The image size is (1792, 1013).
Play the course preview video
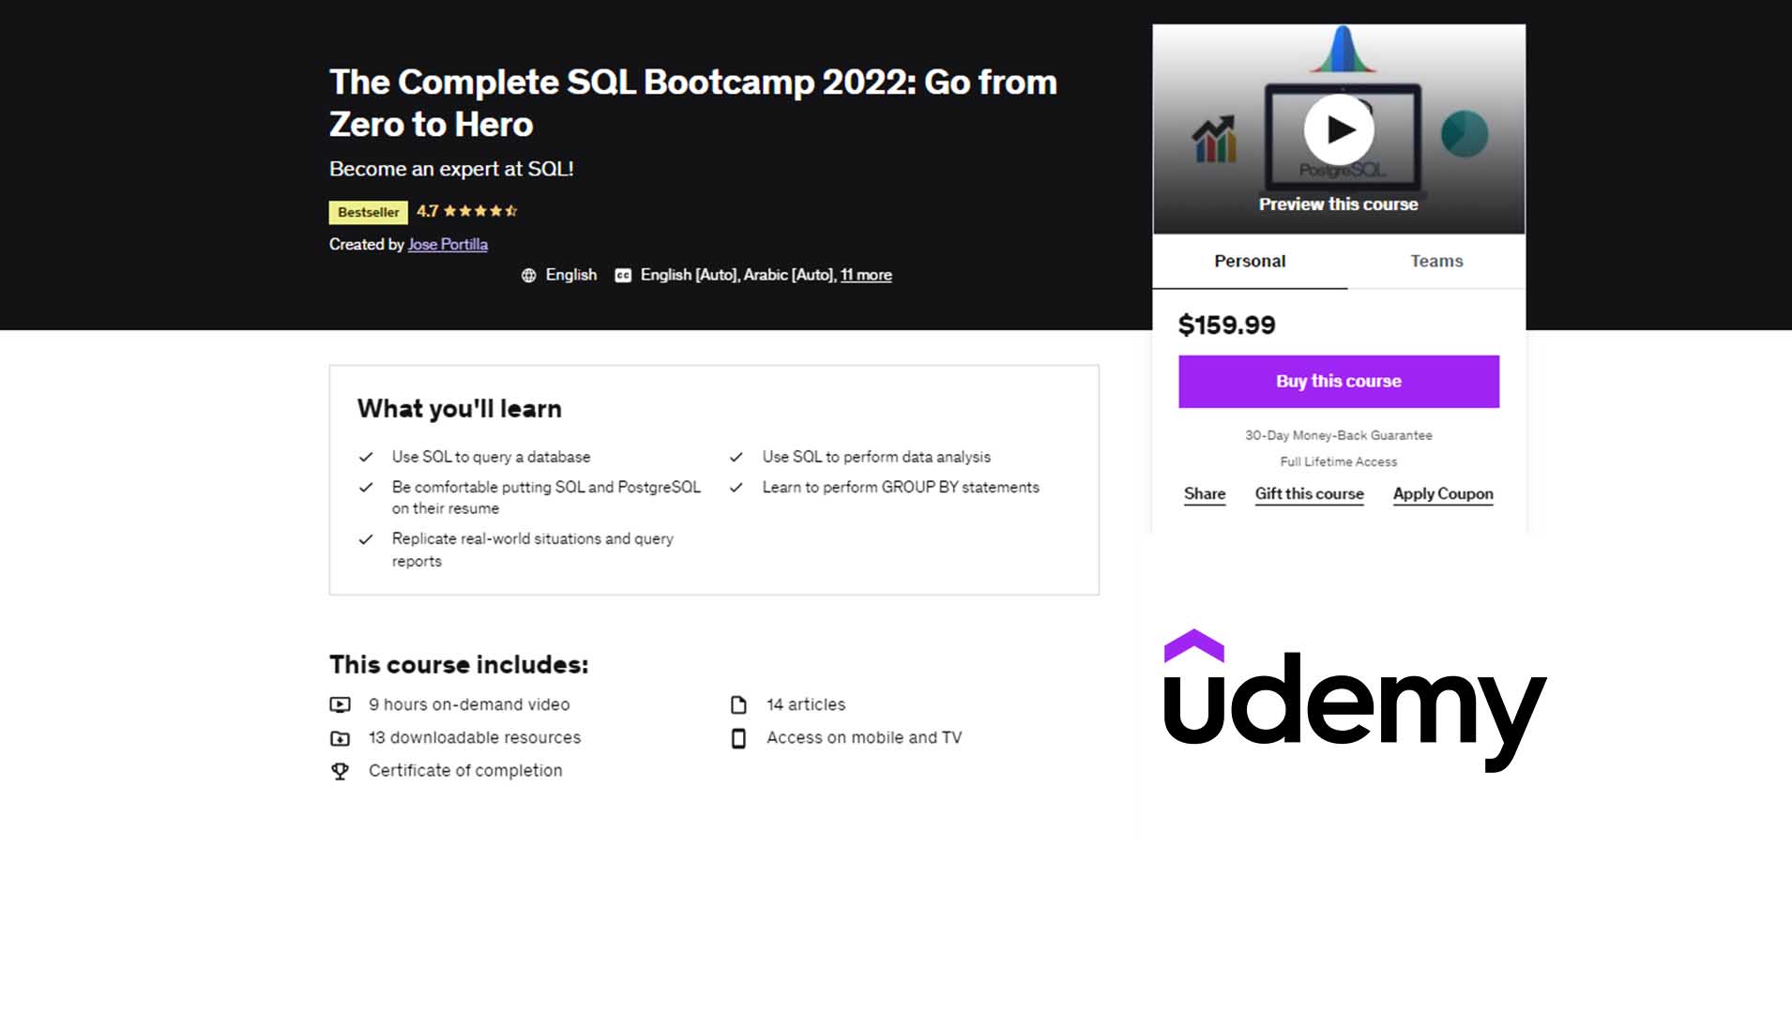(1339, 129)
